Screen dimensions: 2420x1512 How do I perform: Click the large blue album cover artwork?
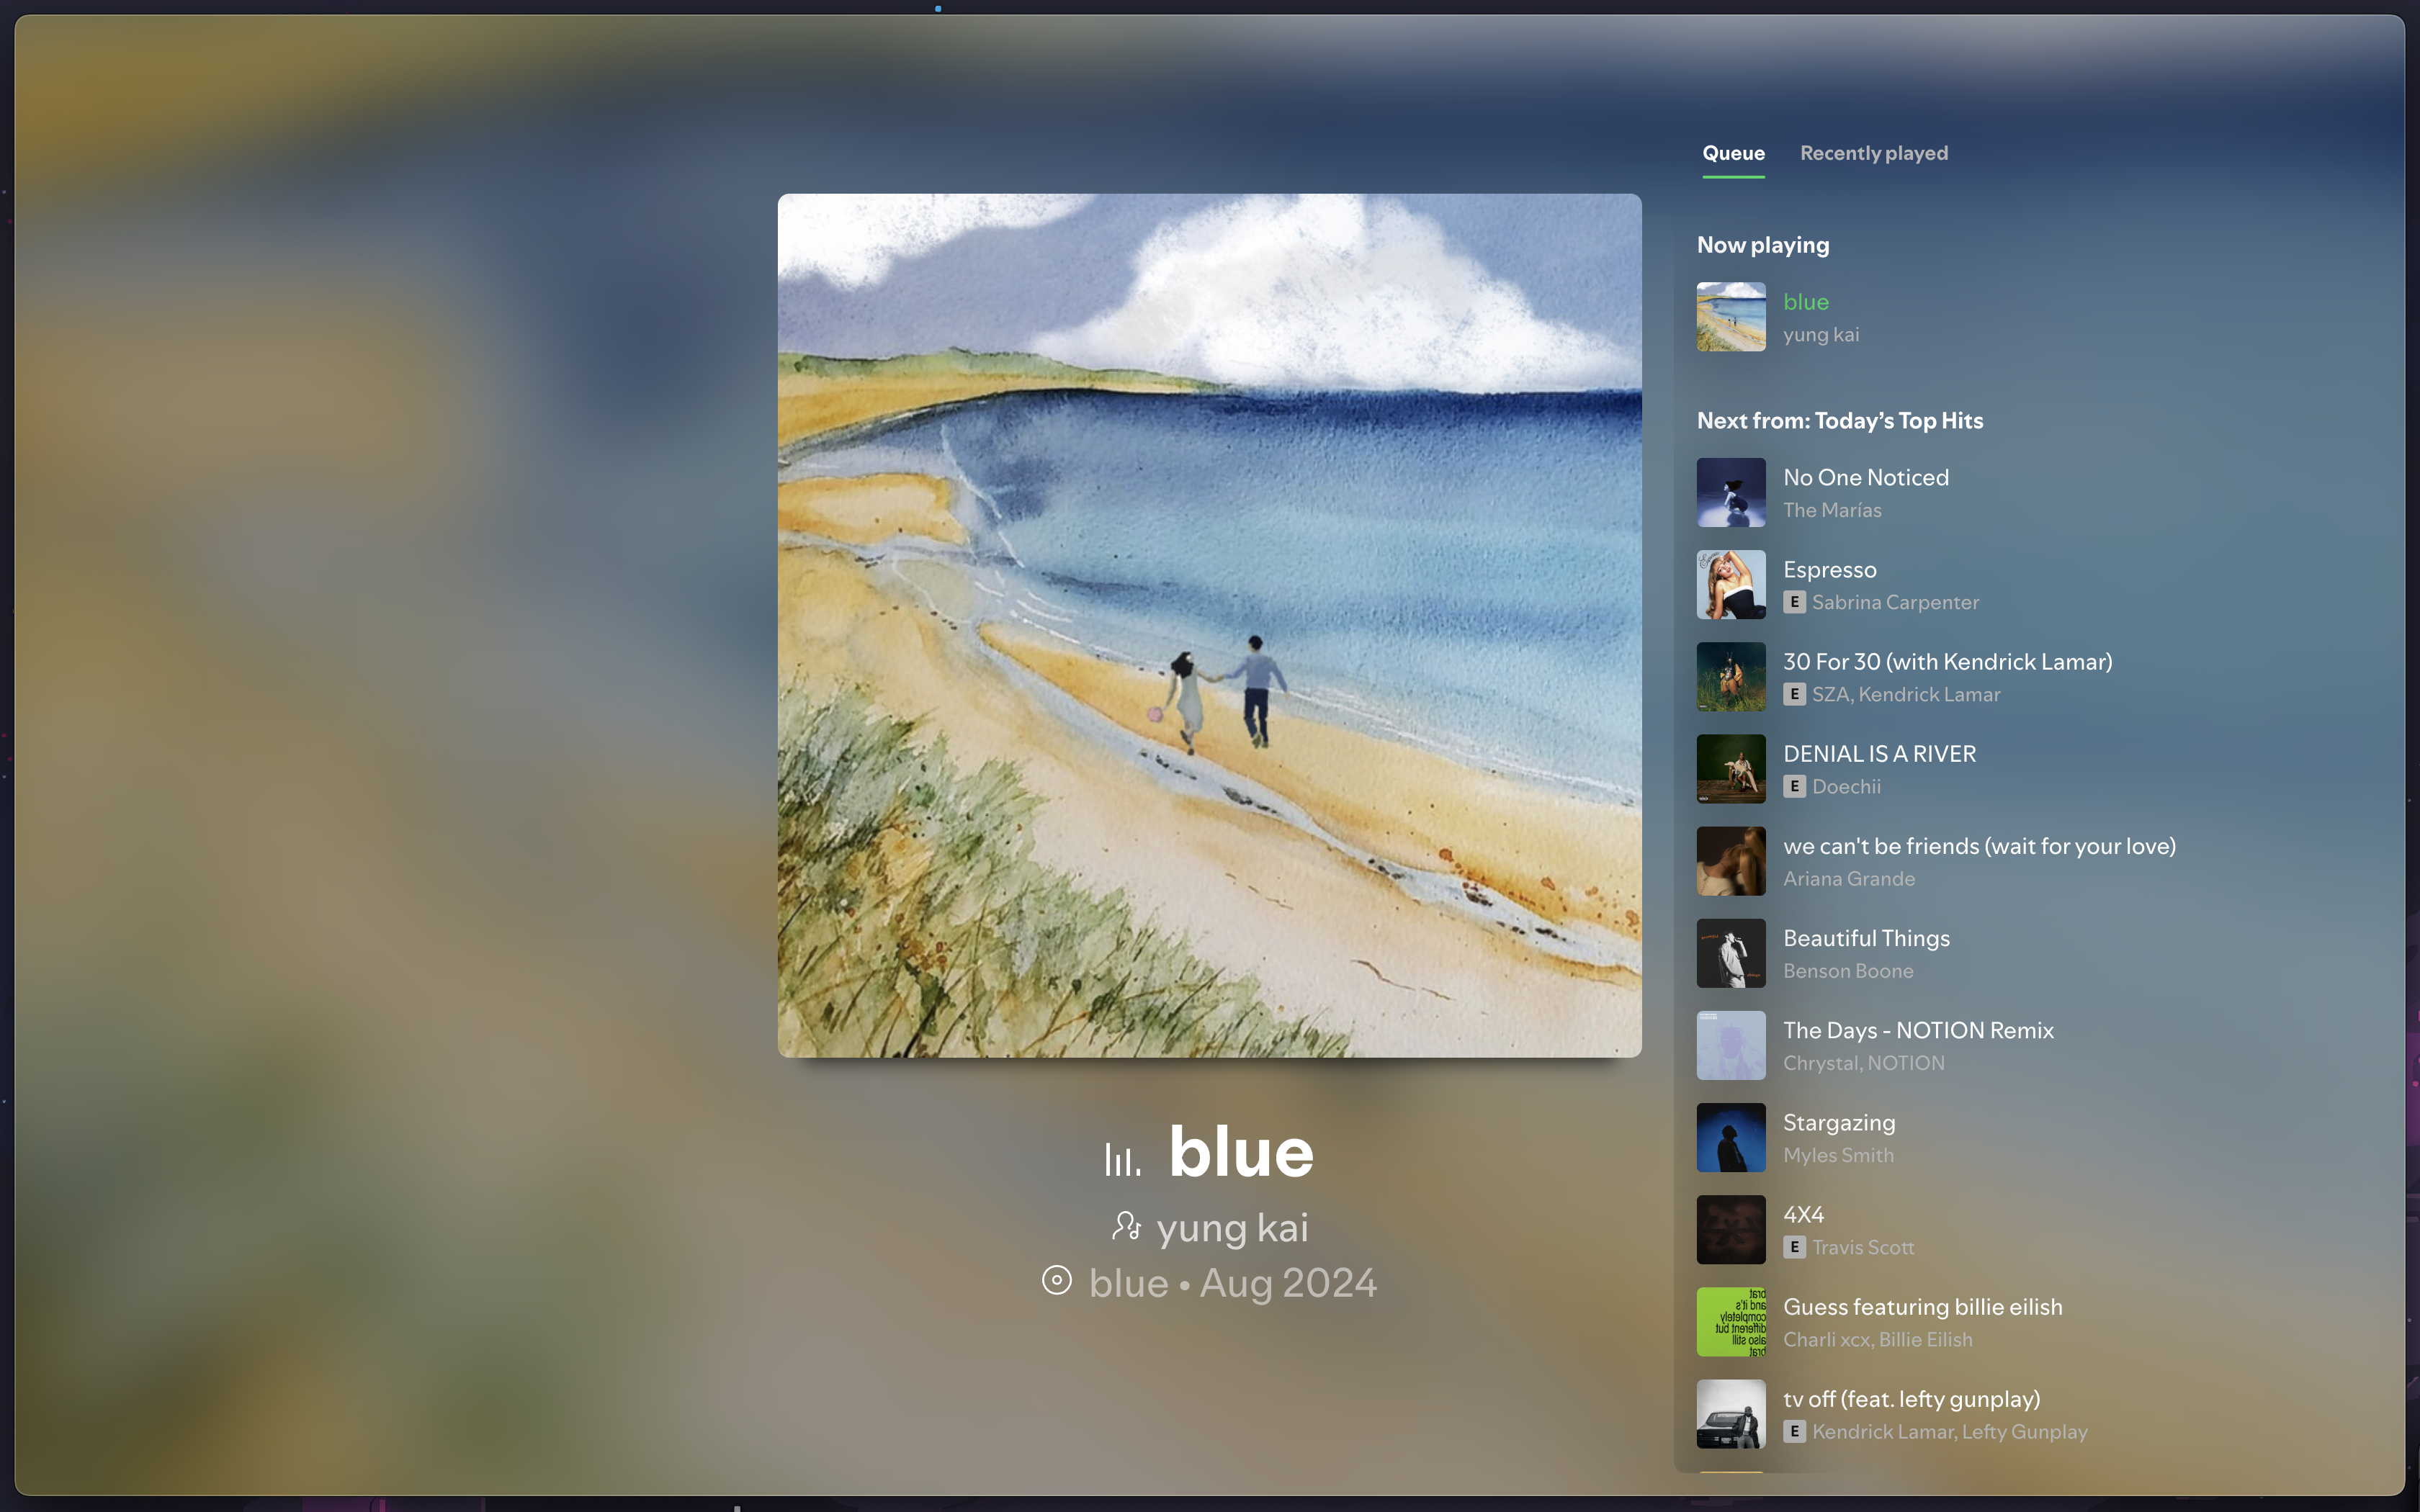tap(1209, 625)
